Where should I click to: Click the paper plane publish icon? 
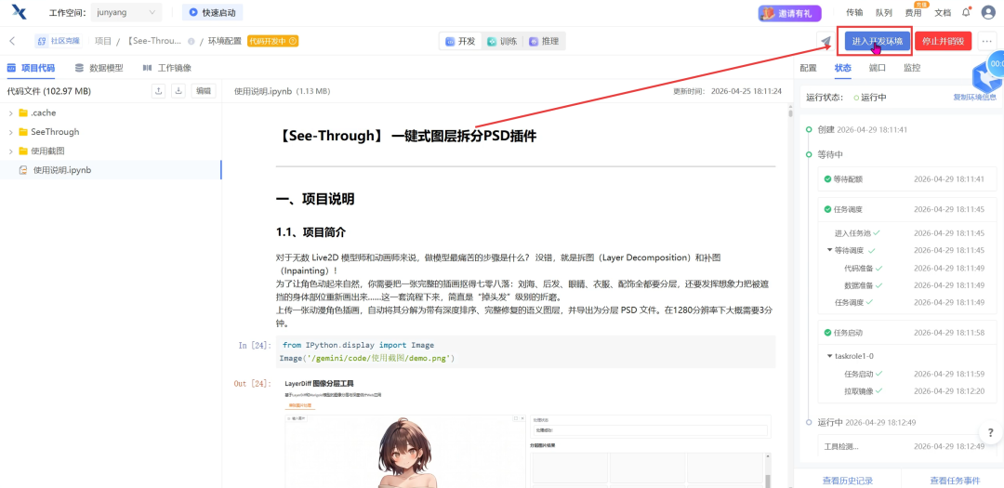(x=826, y=41)
